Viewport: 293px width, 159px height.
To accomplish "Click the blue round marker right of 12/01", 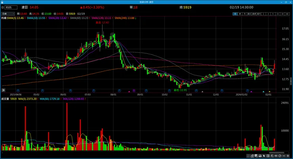I will coord(222,90).
